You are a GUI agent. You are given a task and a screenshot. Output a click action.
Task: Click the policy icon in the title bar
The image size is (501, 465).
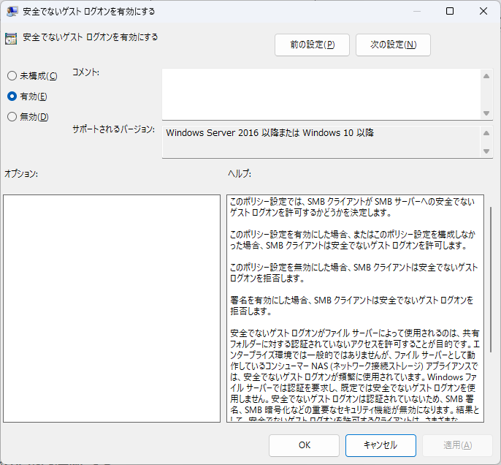pos(12,12)
